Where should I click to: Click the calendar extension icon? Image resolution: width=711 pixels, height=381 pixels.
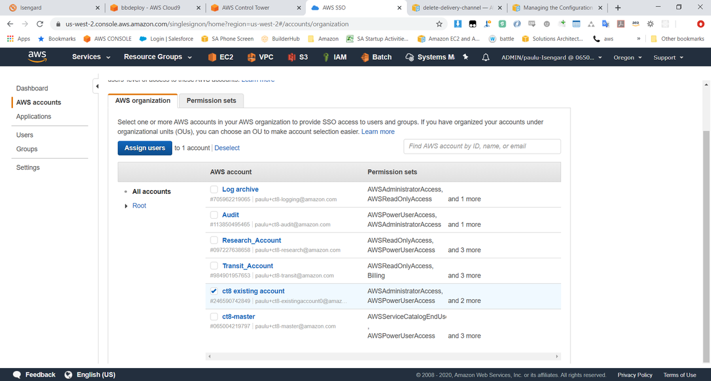pyautogui.click(x=577, y=24)
